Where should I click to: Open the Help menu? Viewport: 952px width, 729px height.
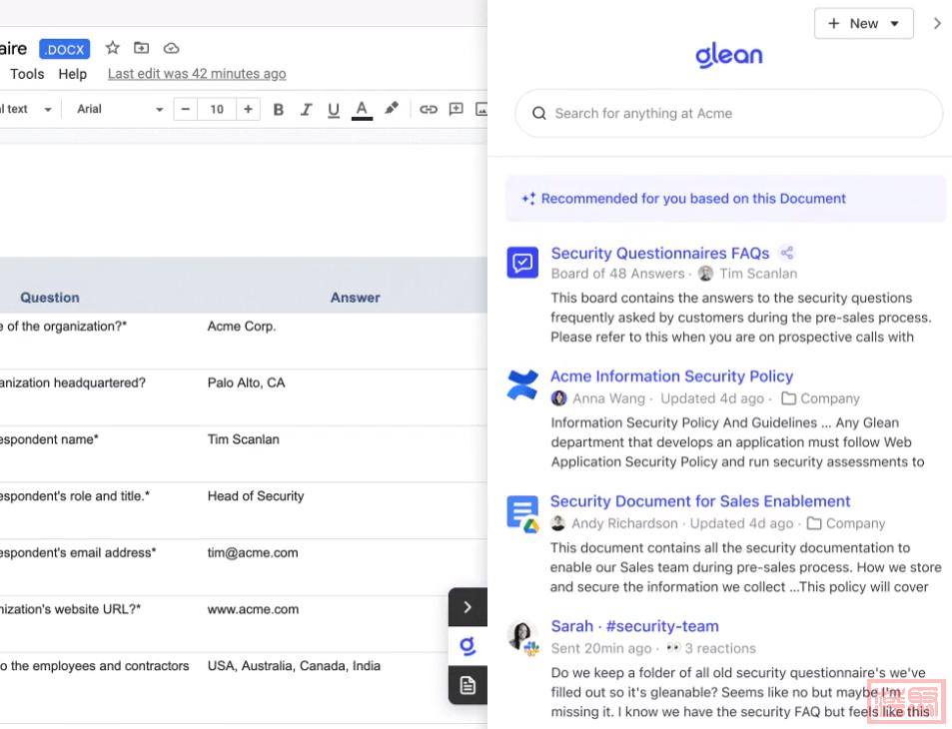pyautogui.click(x=72, y=74)
